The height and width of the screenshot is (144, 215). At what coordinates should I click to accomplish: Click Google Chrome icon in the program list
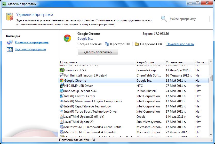(62, 80)
